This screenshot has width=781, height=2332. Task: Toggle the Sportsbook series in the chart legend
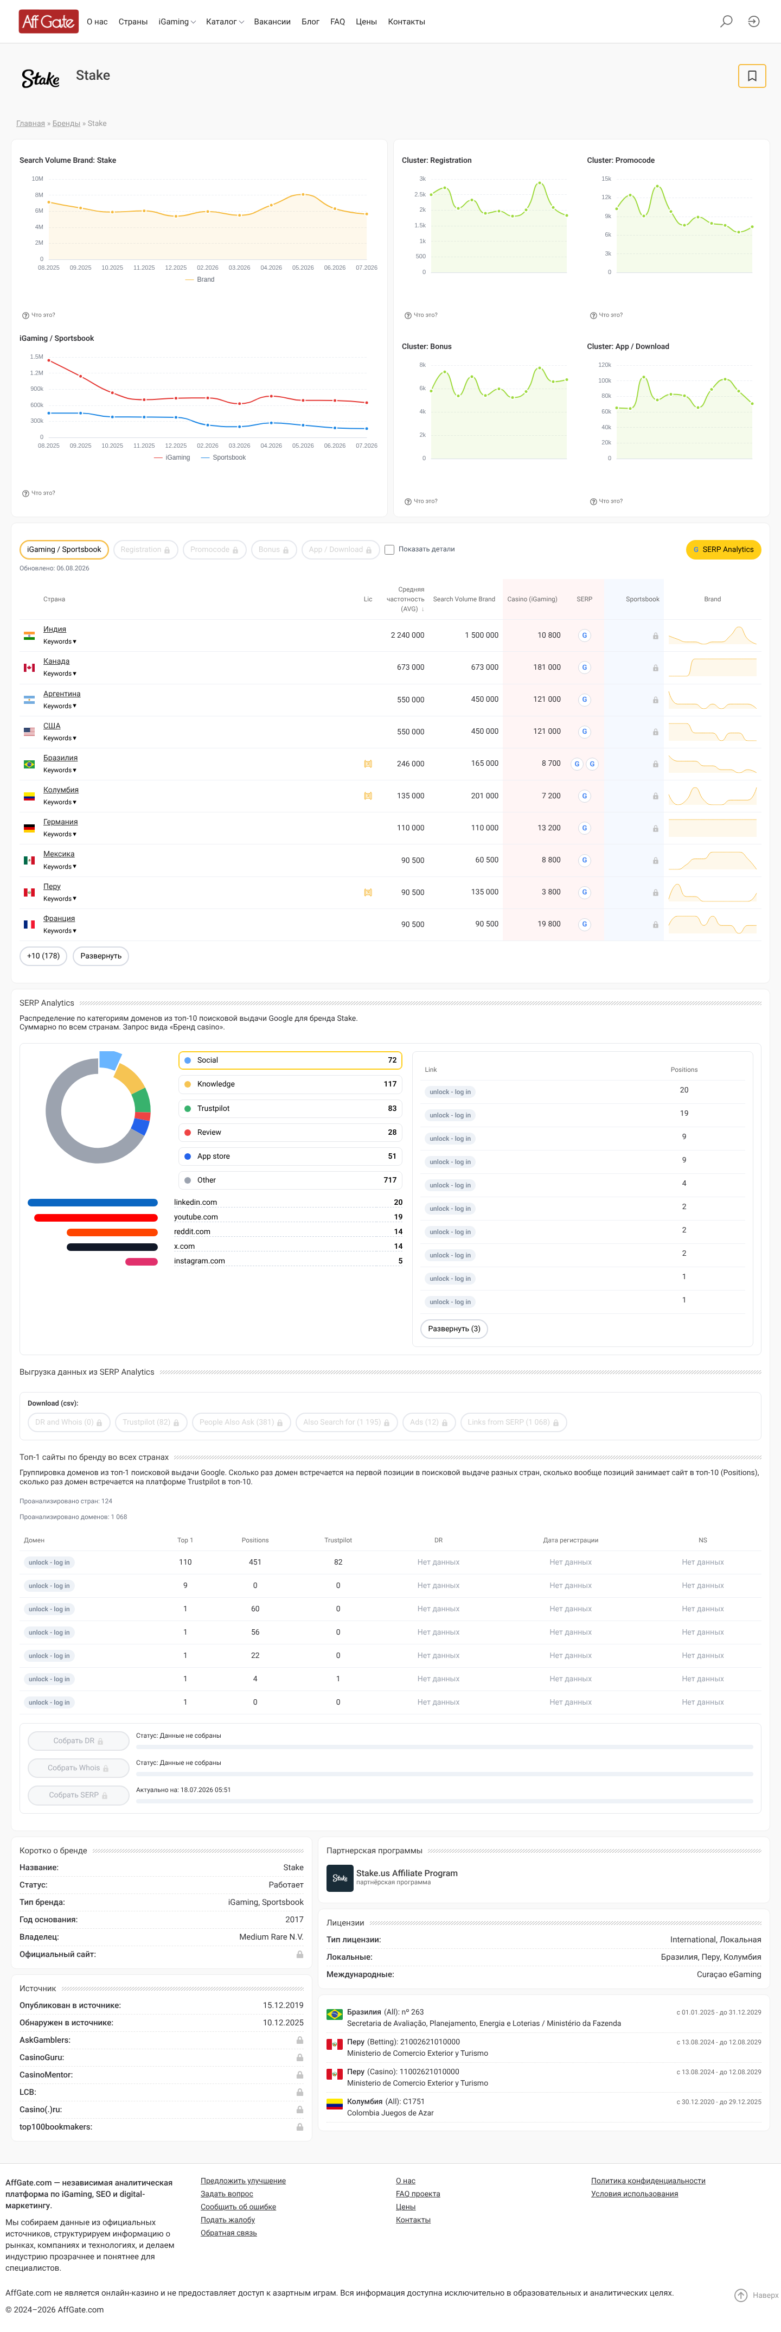point(223,458)
